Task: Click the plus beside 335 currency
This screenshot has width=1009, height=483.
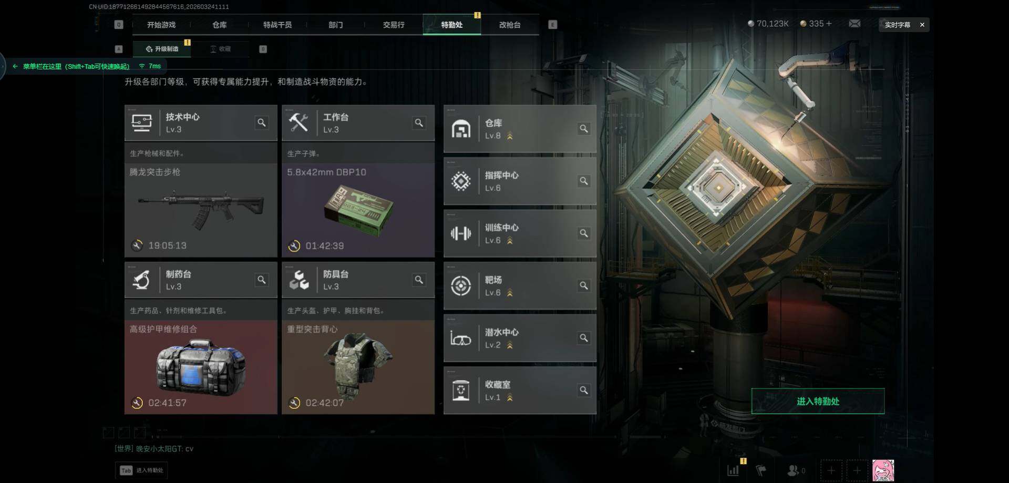Action: click(829, 24)
